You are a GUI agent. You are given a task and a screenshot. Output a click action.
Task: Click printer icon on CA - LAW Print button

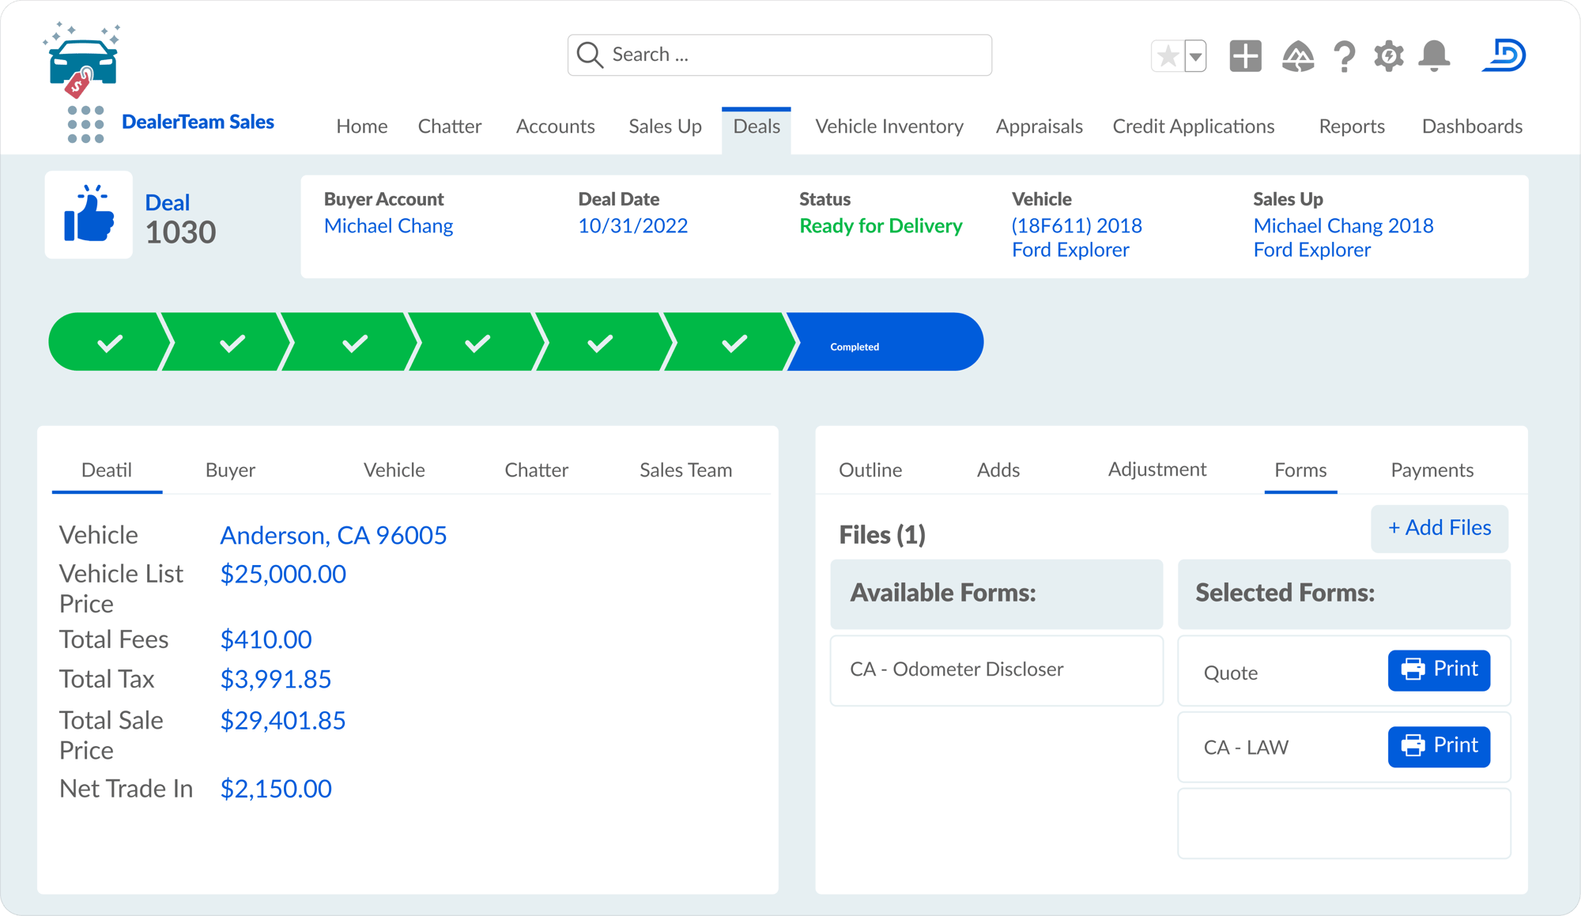tap(1413, 745)
